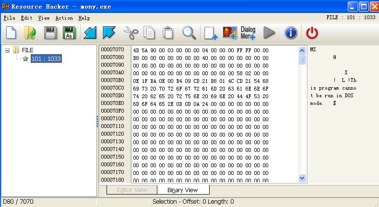Click the FILE folder icon in tree
The width and height of the screenshot is (379, 207).
(16, 50)
